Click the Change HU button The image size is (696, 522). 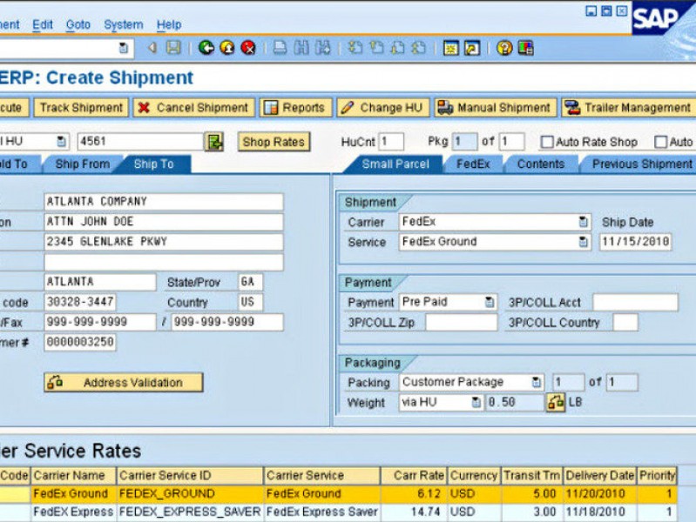[x=383, y=108]
